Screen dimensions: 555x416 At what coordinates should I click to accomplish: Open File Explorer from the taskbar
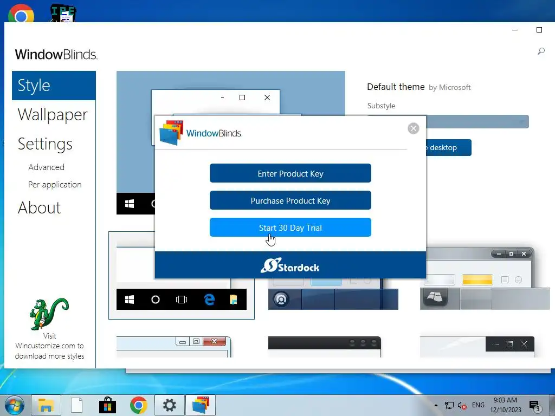click(x=46, y=405)
